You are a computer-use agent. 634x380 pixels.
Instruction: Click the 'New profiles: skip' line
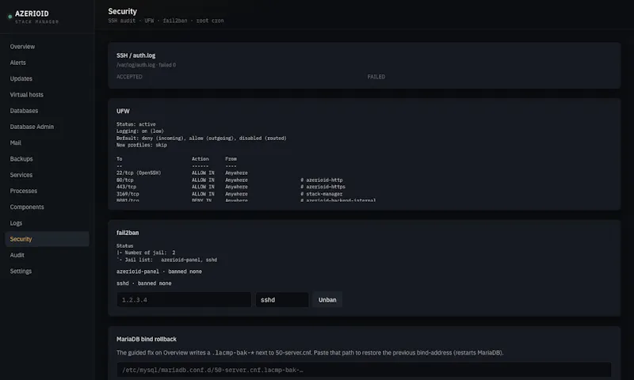click(x=142, y=145)
